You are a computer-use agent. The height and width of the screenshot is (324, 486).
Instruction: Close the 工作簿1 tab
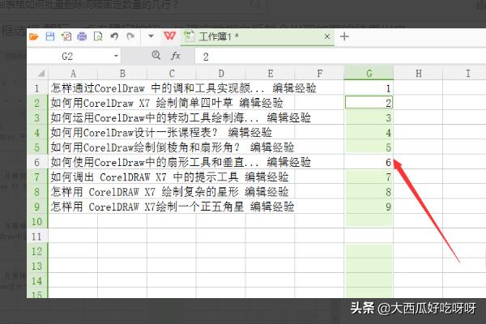coord(327,36)
